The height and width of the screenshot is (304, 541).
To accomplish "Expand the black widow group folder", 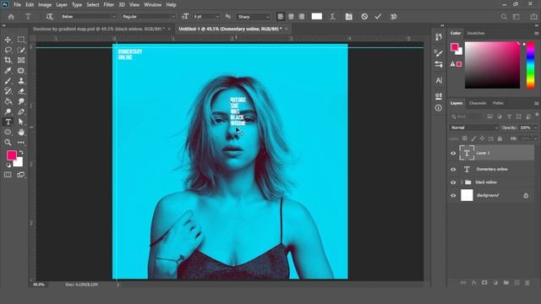I will point(462,182).
